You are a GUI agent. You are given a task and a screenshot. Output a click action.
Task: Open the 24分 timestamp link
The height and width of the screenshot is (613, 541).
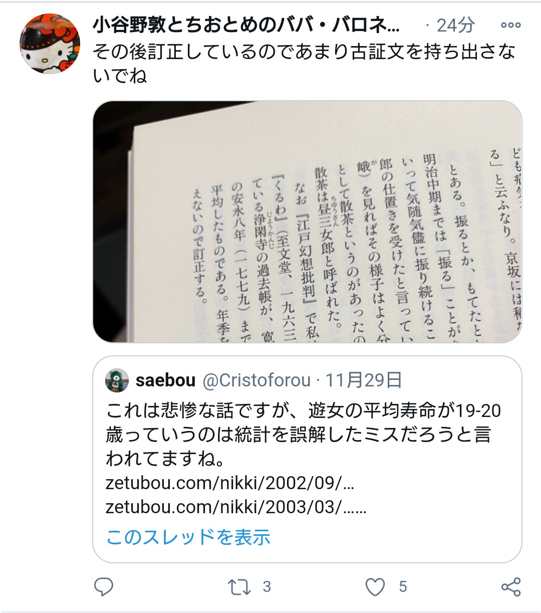coord(455,25)
